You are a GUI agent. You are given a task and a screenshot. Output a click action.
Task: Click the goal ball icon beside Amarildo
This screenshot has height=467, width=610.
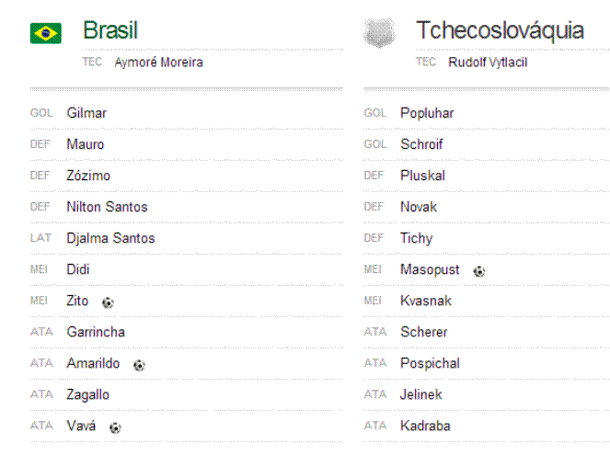pyautogui.click(x=139, y=365)
